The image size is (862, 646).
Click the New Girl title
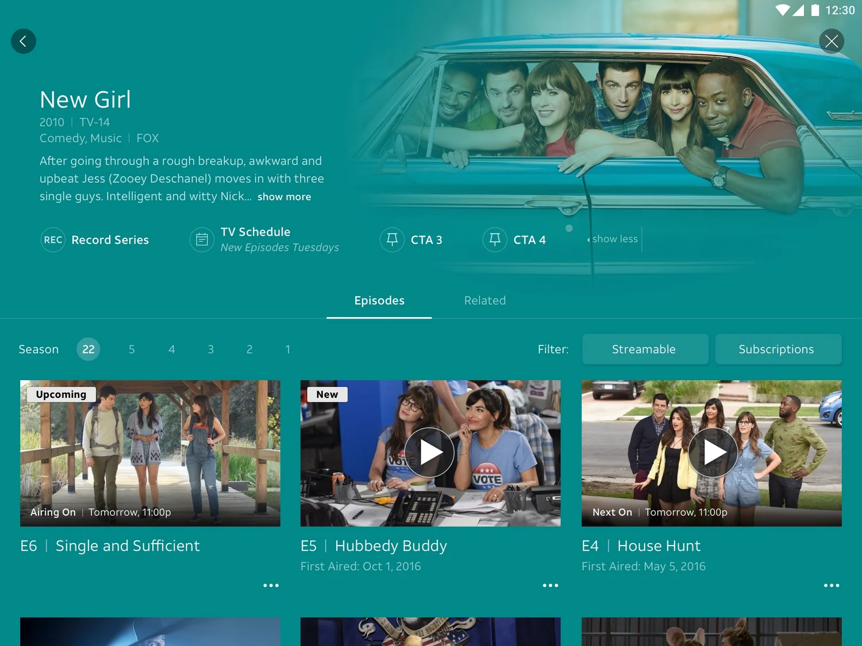[x=85, y=99]
